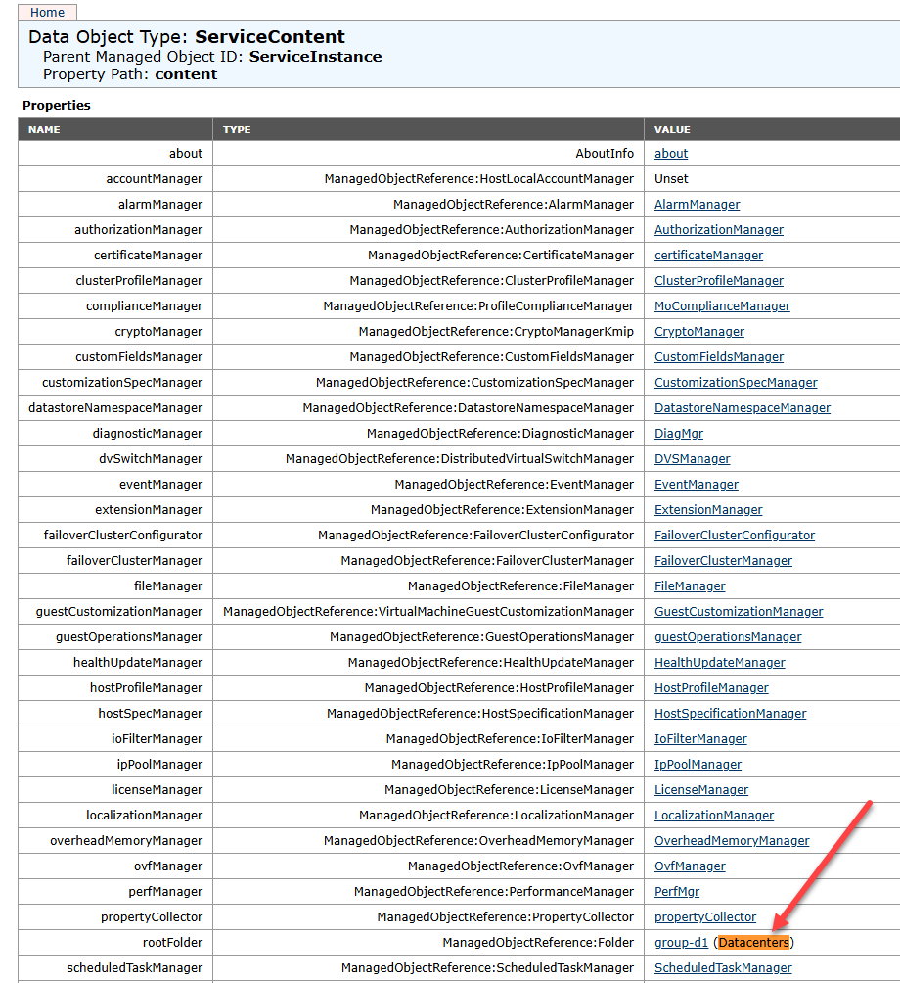Viewport: 900px width, 983px height.
Task: Select the content property path text
Action: click(x=186, y=74)
